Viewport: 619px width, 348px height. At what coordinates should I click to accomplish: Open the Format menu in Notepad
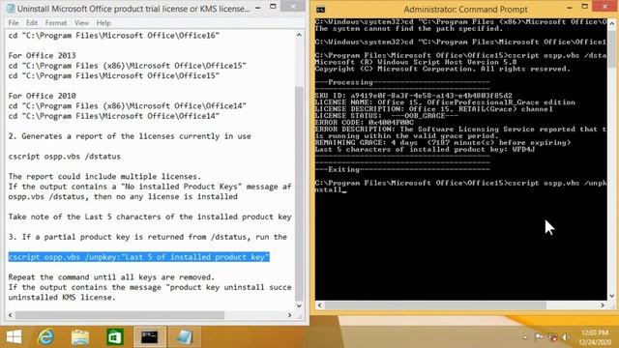pyautogui.click(x=56, y=23)
